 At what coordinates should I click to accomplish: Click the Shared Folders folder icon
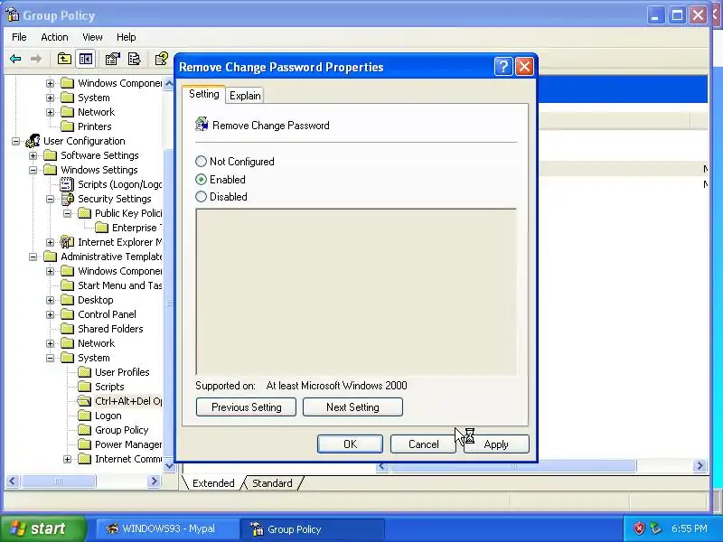67,329
